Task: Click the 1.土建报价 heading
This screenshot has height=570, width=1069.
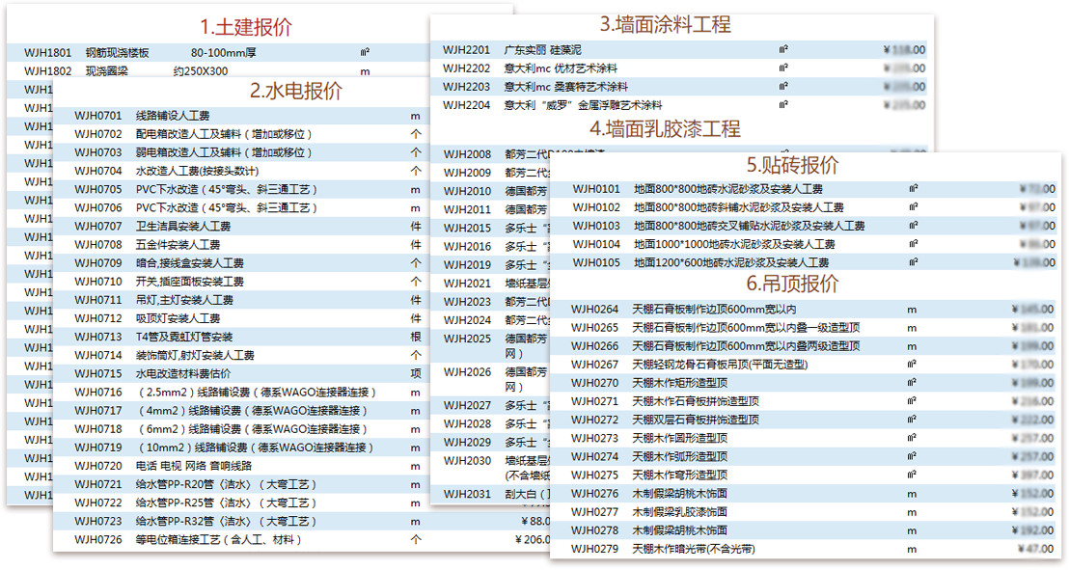Action: (245, 27)
